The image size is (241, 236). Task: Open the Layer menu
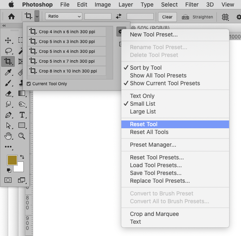click(x=126, y=5)
